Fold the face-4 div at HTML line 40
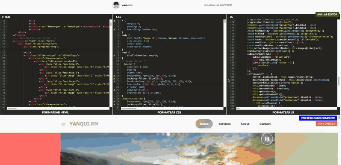The width and height of the screenshot is (342, 165). tap(6, 90)
